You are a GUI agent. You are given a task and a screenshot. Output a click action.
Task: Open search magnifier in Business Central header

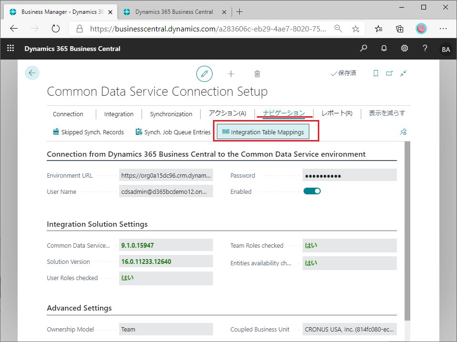364,48
